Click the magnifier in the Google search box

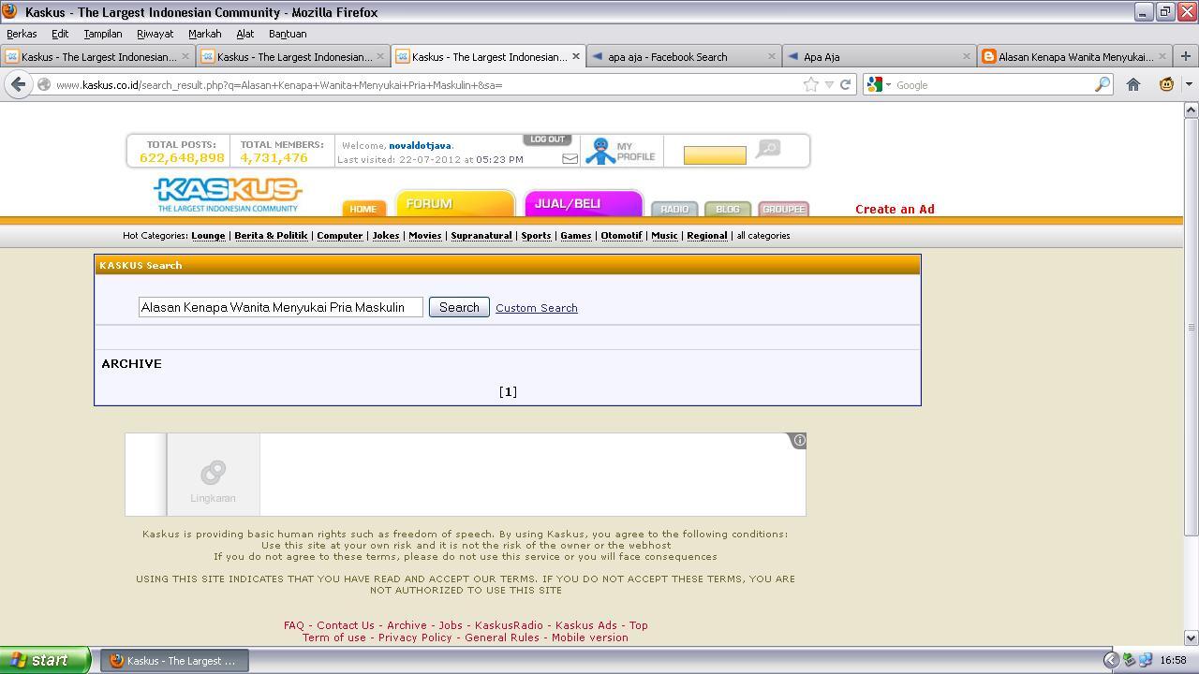point(1103,84)
